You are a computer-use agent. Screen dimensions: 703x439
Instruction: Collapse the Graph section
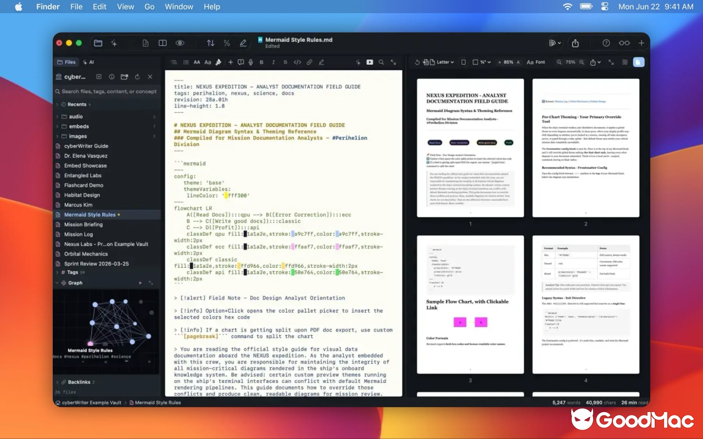coord(57,283)
